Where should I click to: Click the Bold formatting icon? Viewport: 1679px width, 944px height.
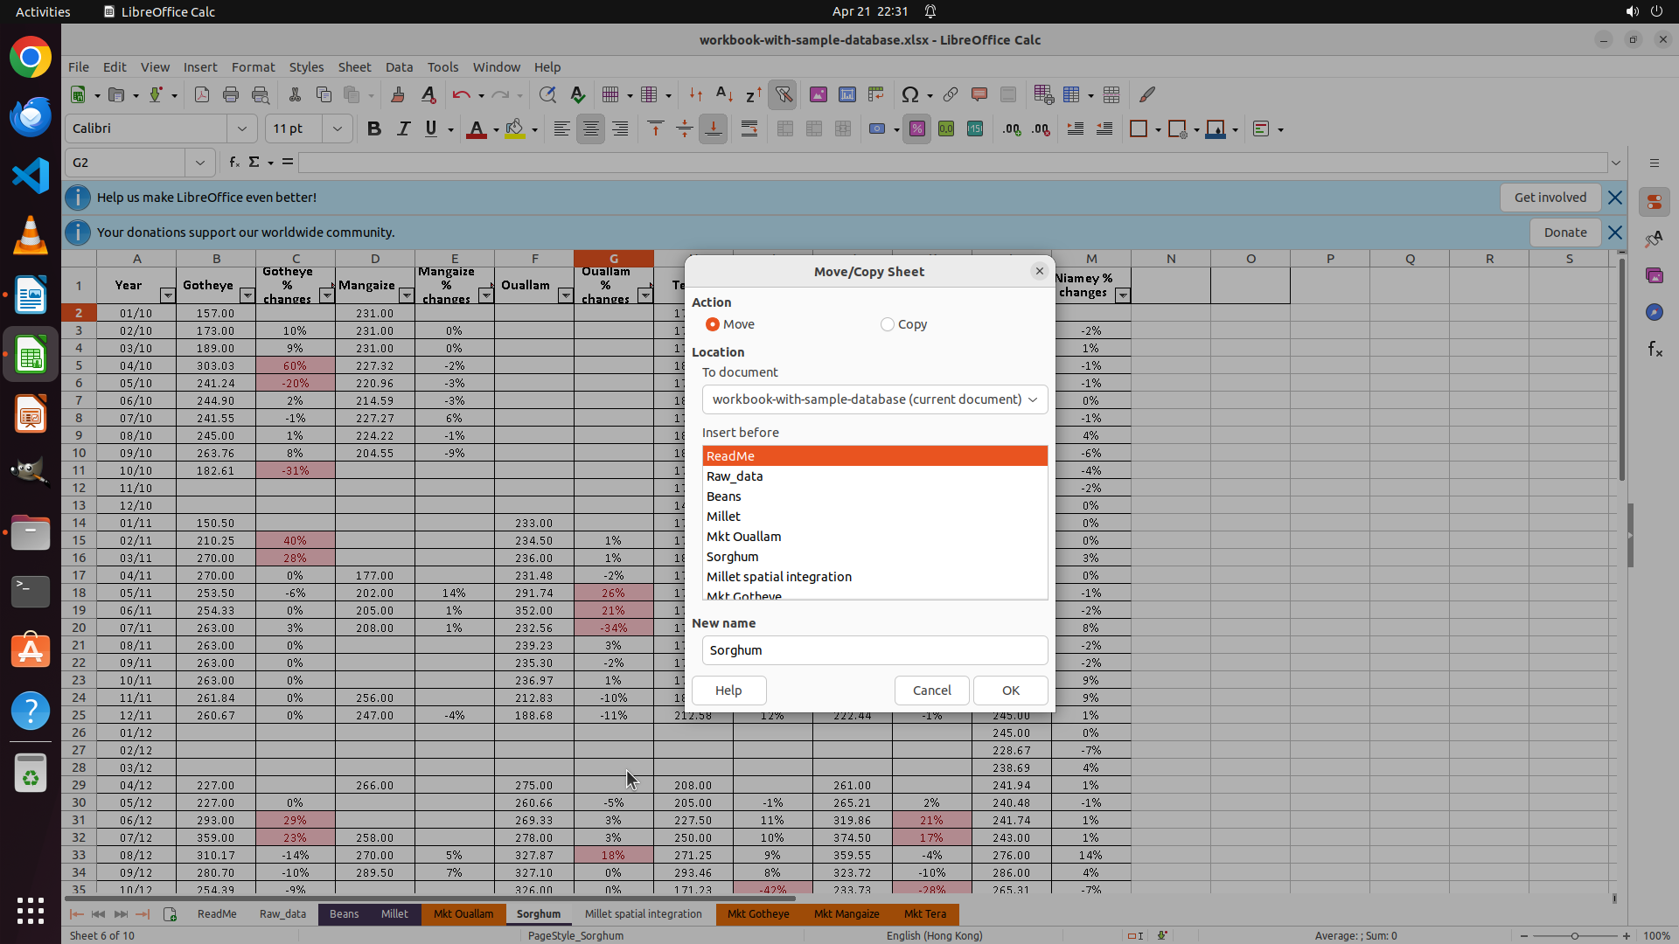click(x=374, y=128)
